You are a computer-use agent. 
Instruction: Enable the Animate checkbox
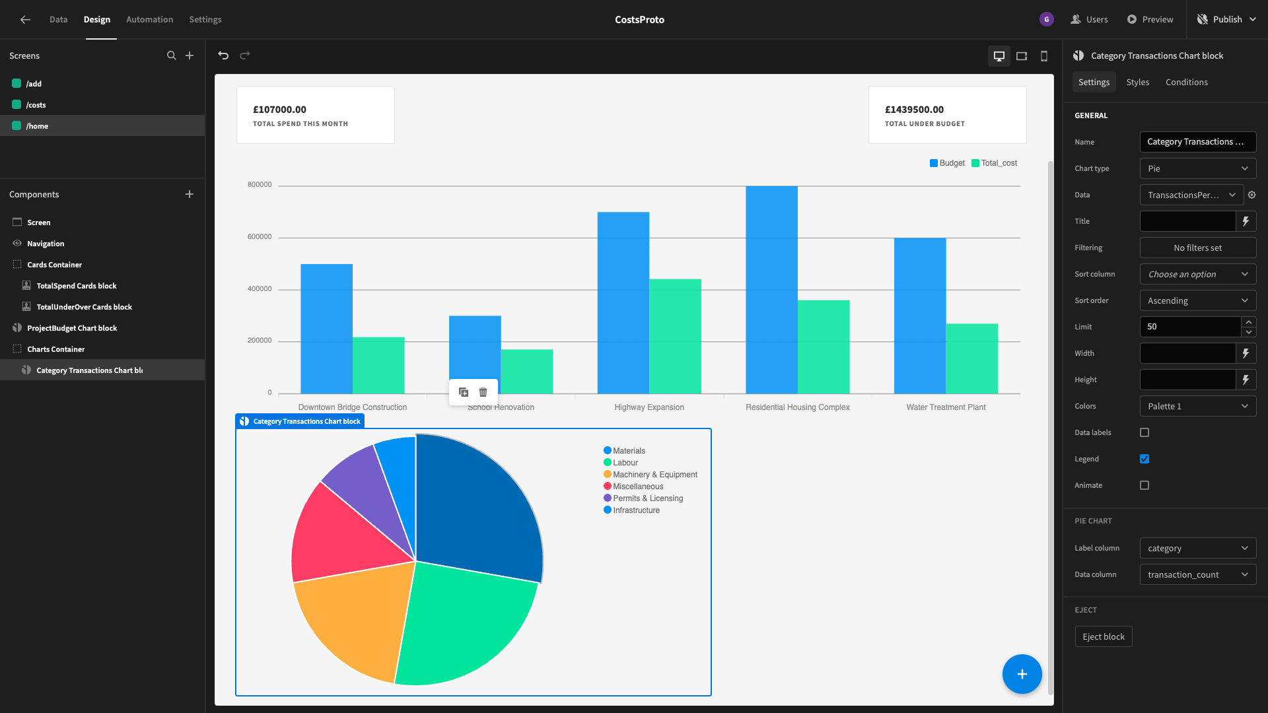[1145, 485]
